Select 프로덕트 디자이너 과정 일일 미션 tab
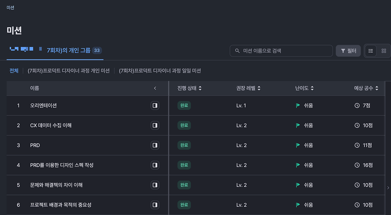This screenshot has height=215, width=391. pyautogui.click(x=160, y=71)
